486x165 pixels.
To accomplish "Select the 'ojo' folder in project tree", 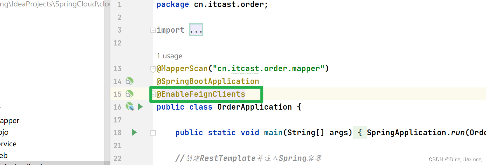I will point(4,132).
